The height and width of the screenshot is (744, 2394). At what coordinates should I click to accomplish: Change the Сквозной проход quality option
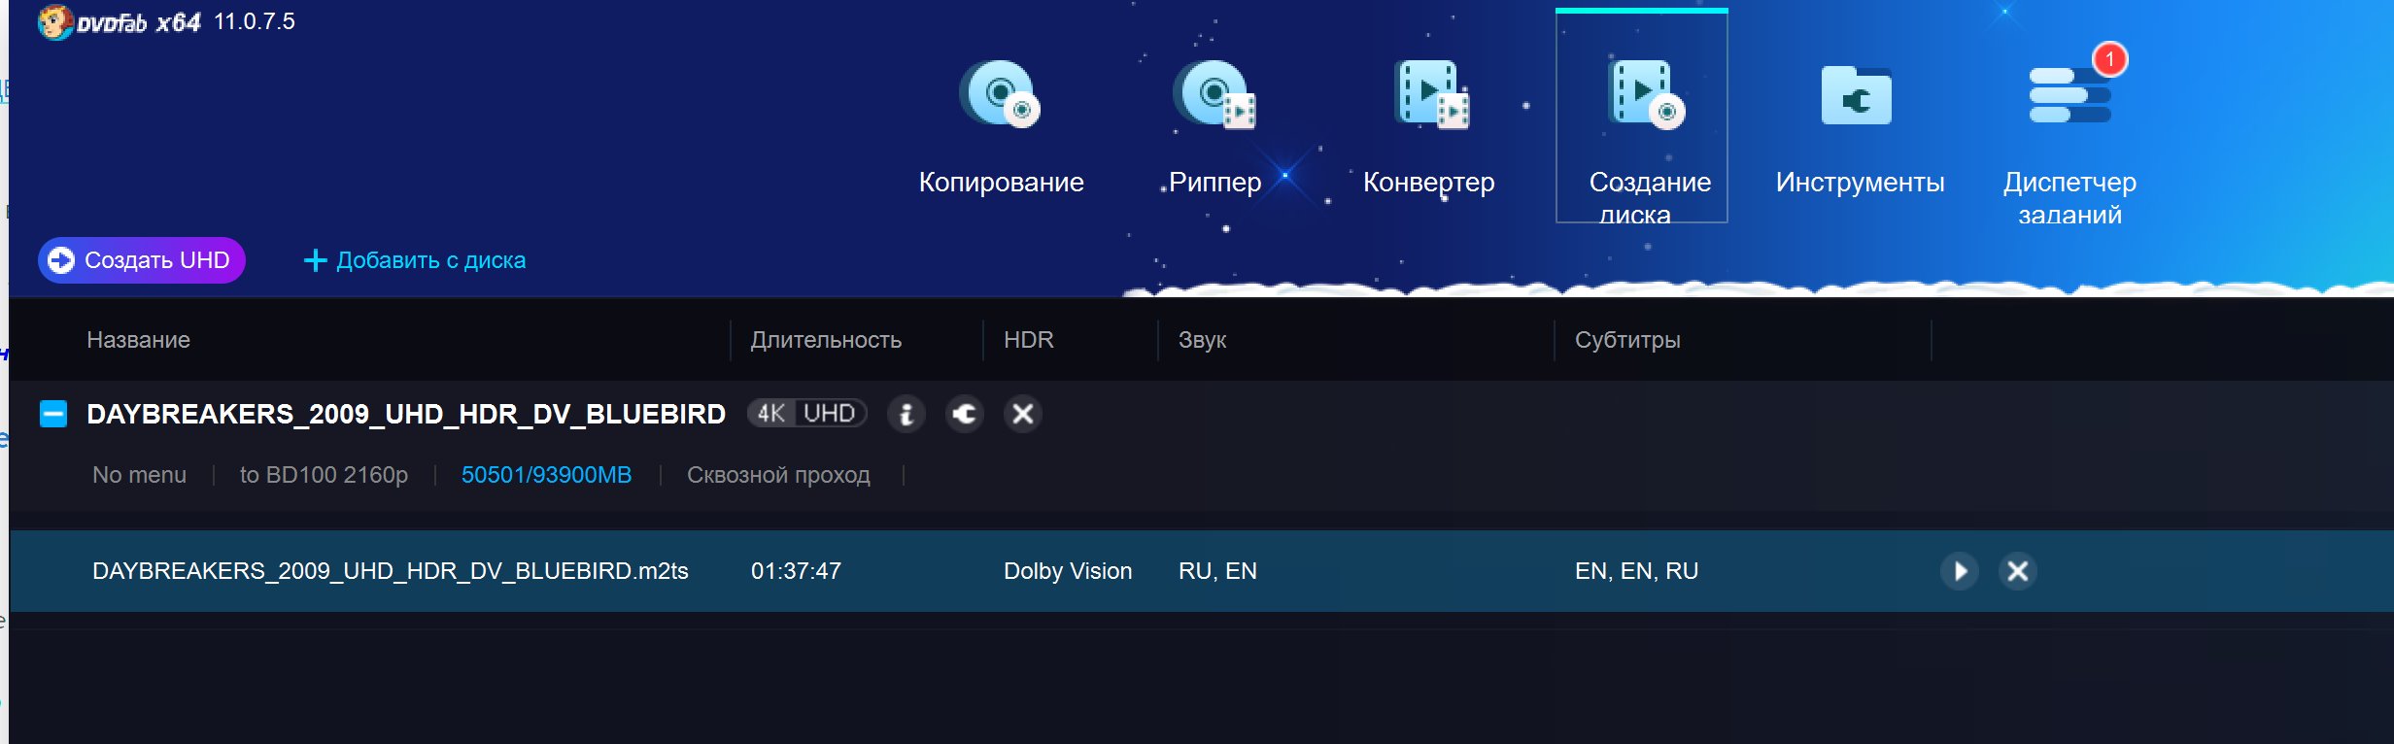(x=778, y=475)
